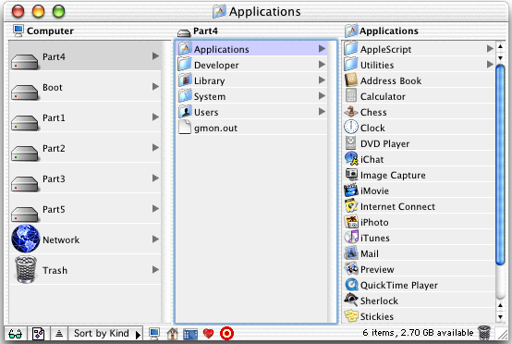
Task: Click the trash can icon in status bar
Action: tap(484, 333)
